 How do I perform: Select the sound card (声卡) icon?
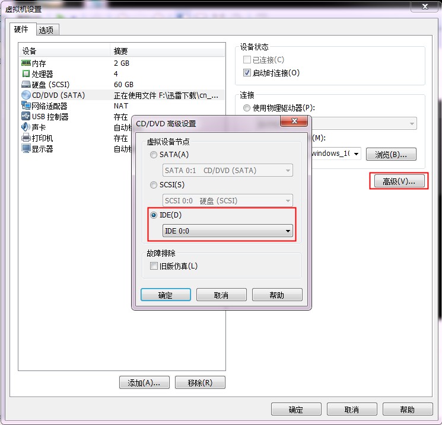[x=26, y=127]
